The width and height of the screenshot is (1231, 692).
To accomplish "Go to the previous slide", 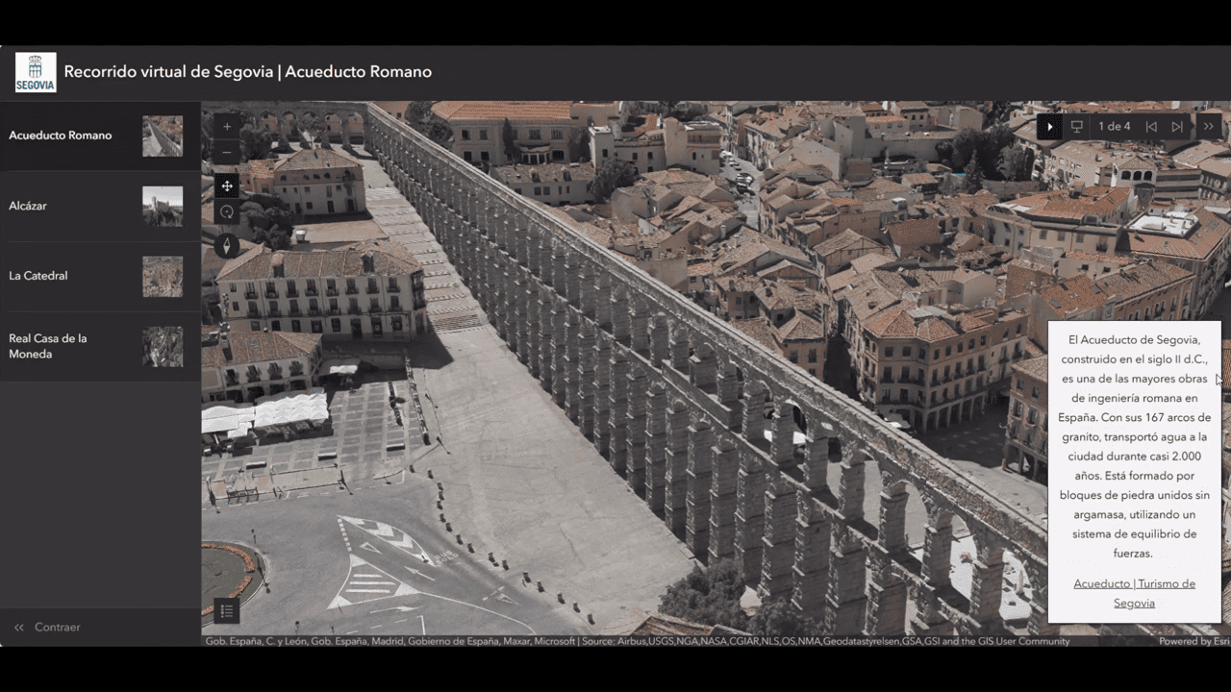I will tap(1151, 127).
